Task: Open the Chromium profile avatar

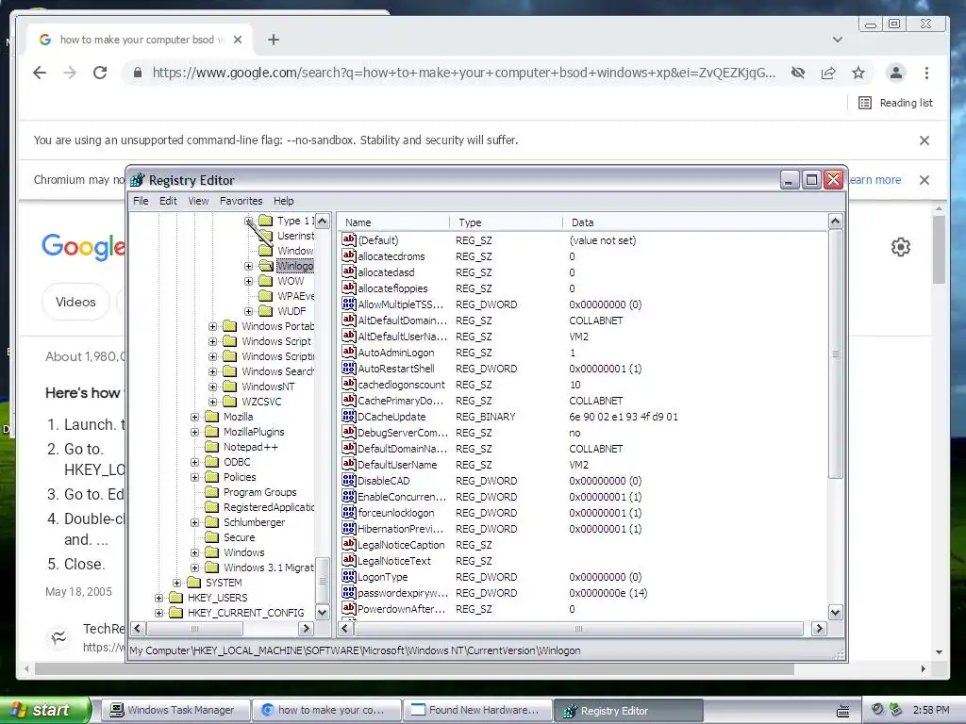Action: [896, 73]
